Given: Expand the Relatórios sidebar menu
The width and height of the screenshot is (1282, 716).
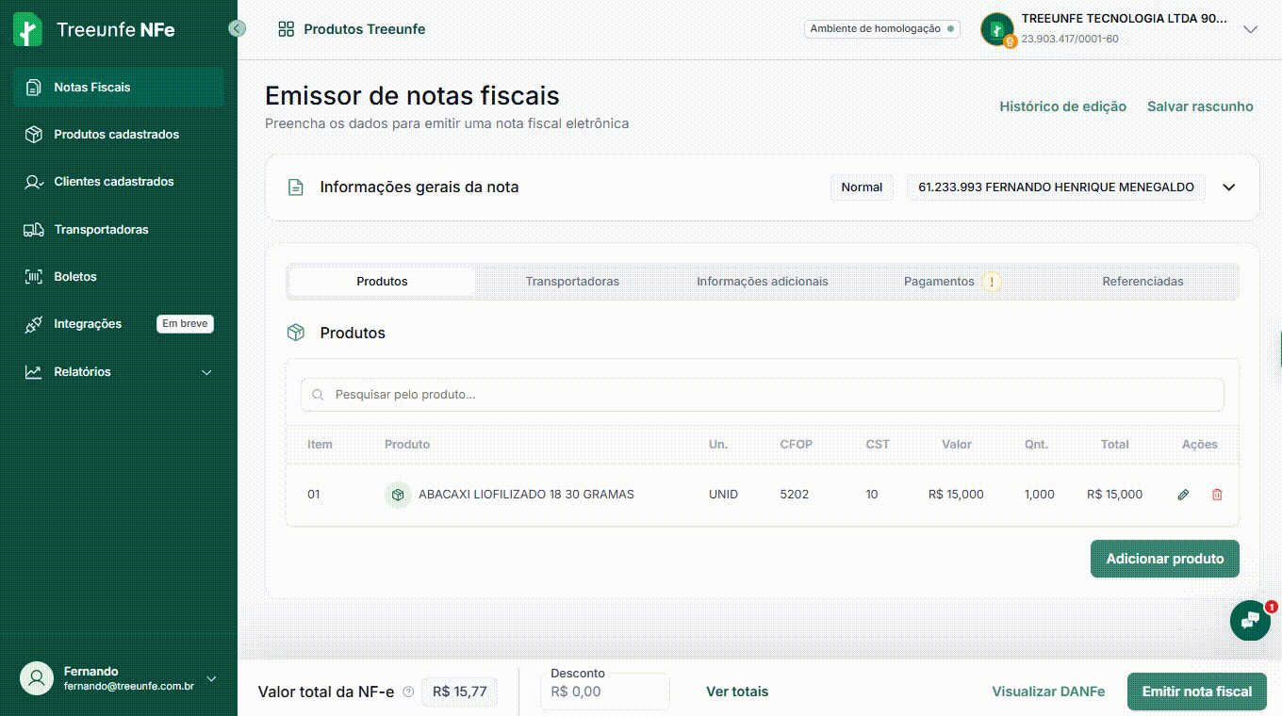Looking at the screenshot, I should click(206, 372).
